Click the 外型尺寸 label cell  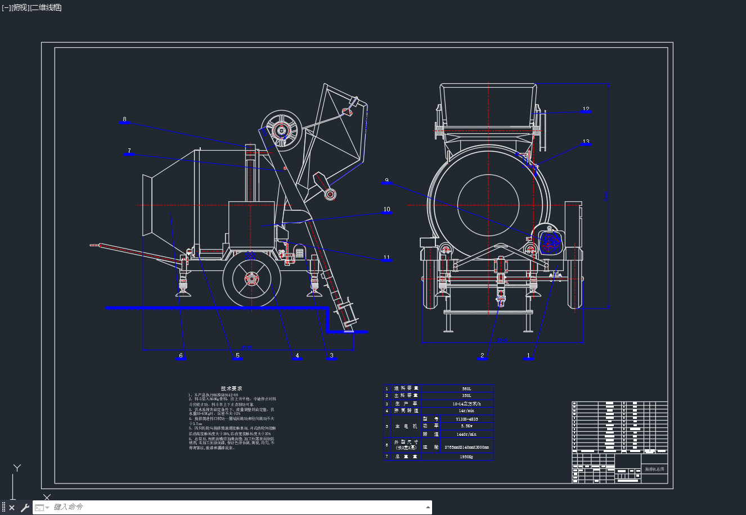click(406, 445)
